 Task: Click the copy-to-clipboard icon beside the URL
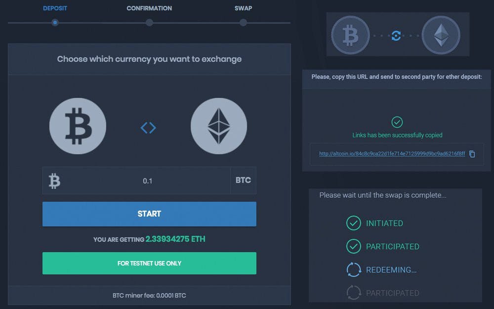click(x=472, y=154)
